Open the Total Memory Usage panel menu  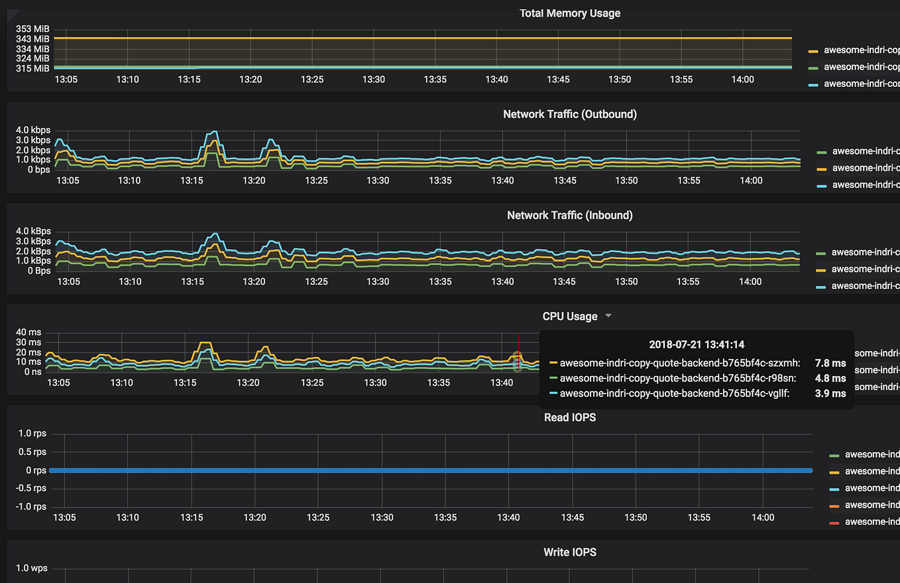(569, 13)
